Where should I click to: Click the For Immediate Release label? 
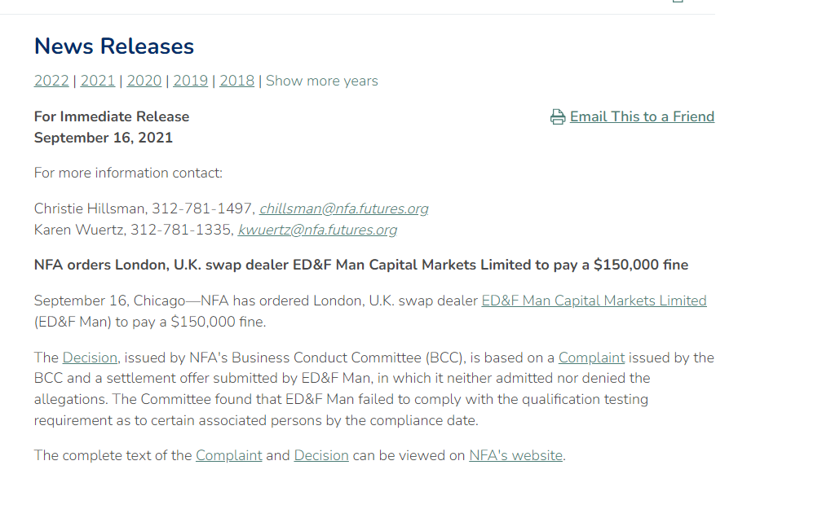pyautogui.click(x=112, y=116)
